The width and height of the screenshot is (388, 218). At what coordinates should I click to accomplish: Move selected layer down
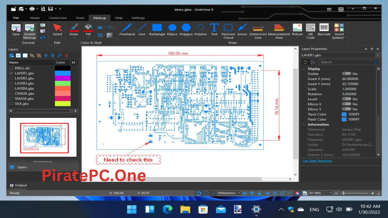coord(53,55)
